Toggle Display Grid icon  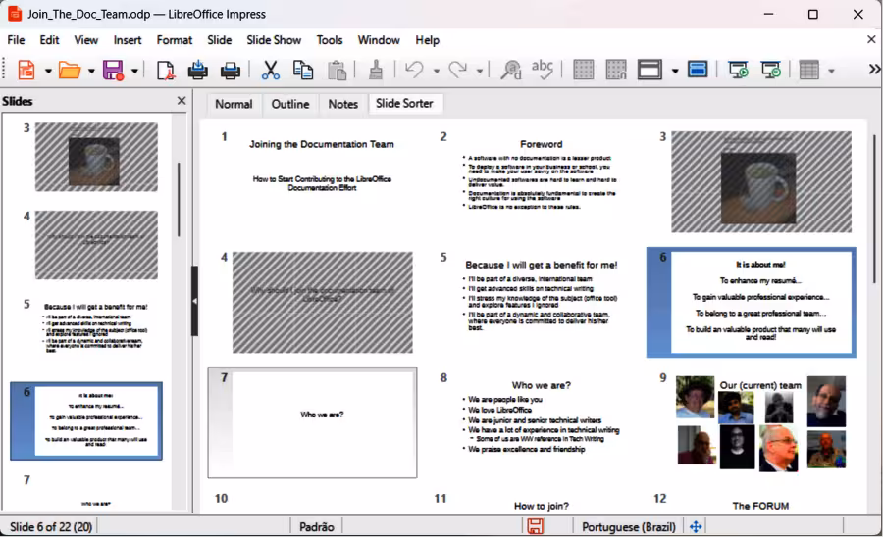click(x=584, y=71)
